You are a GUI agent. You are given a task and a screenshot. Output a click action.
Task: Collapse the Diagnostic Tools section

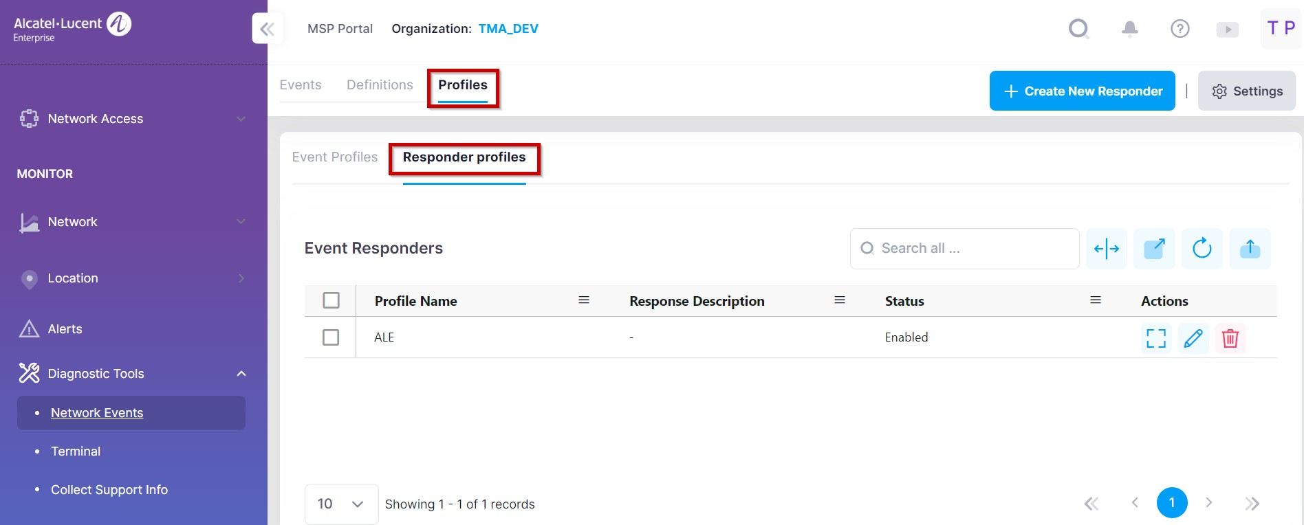coord(241,374)
